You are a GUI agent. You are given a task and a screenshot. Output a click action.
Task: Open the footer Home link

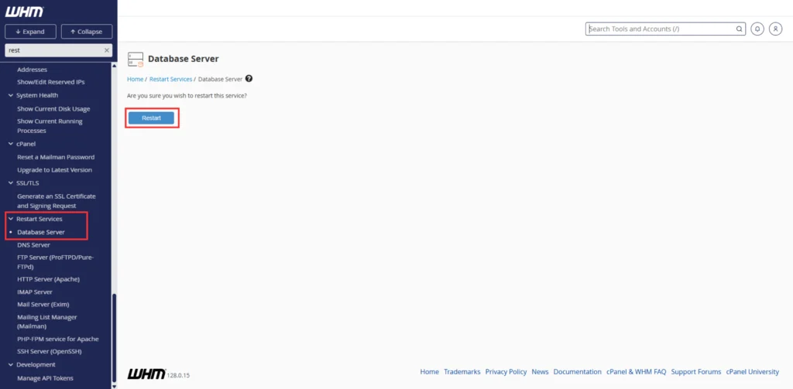coord(429,372)
